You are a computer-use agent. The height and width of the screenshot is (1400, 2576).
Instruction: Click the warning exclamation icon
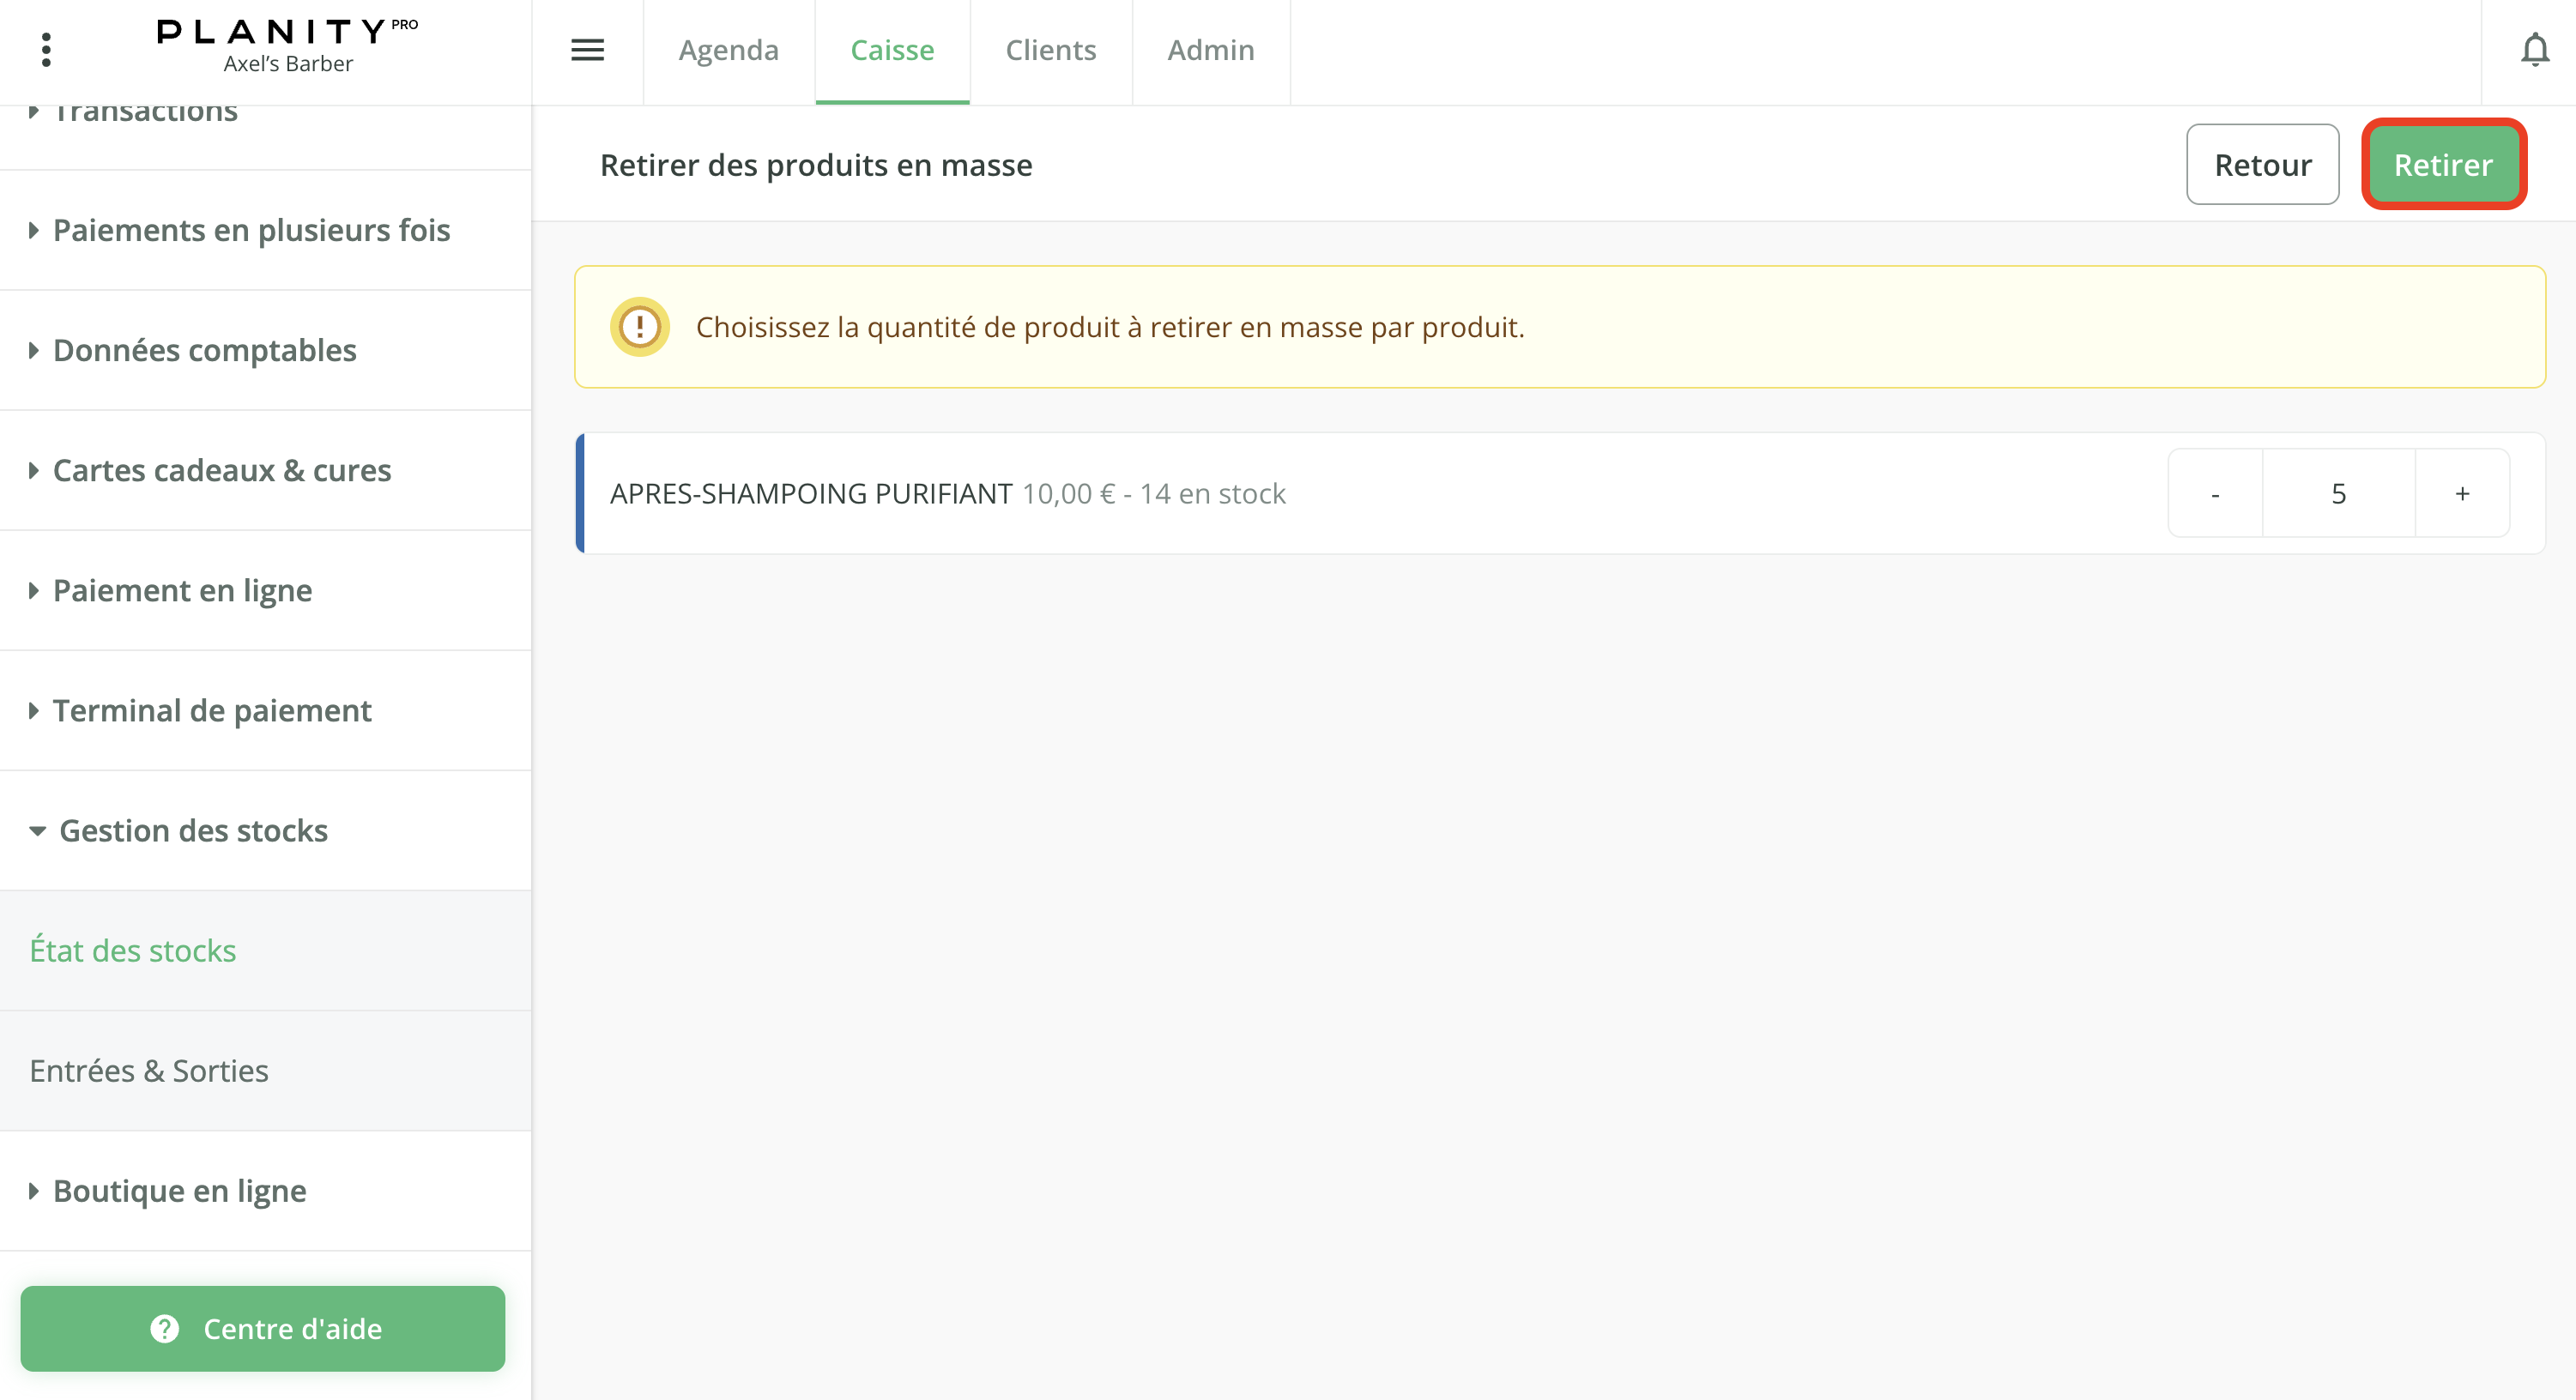click(x=640, y=327)
